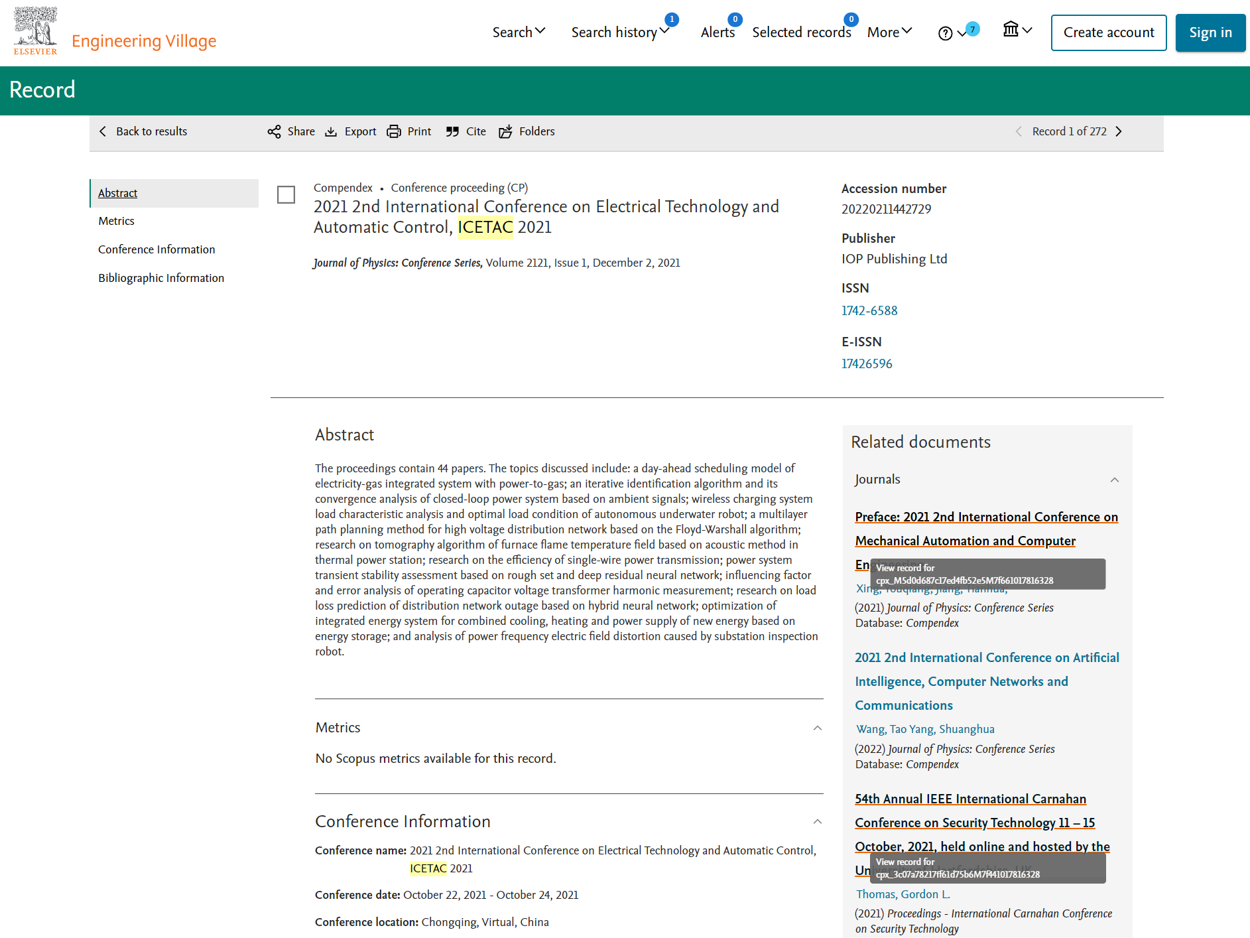Collapse the Journals related documents list
1250x938 pixels.
1115,480
